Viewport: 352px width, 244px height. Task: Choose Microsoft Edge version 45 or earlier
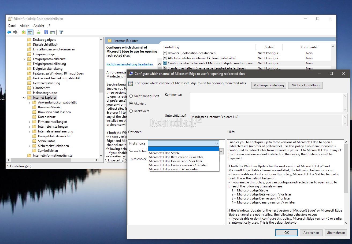[x=184, y=169]
